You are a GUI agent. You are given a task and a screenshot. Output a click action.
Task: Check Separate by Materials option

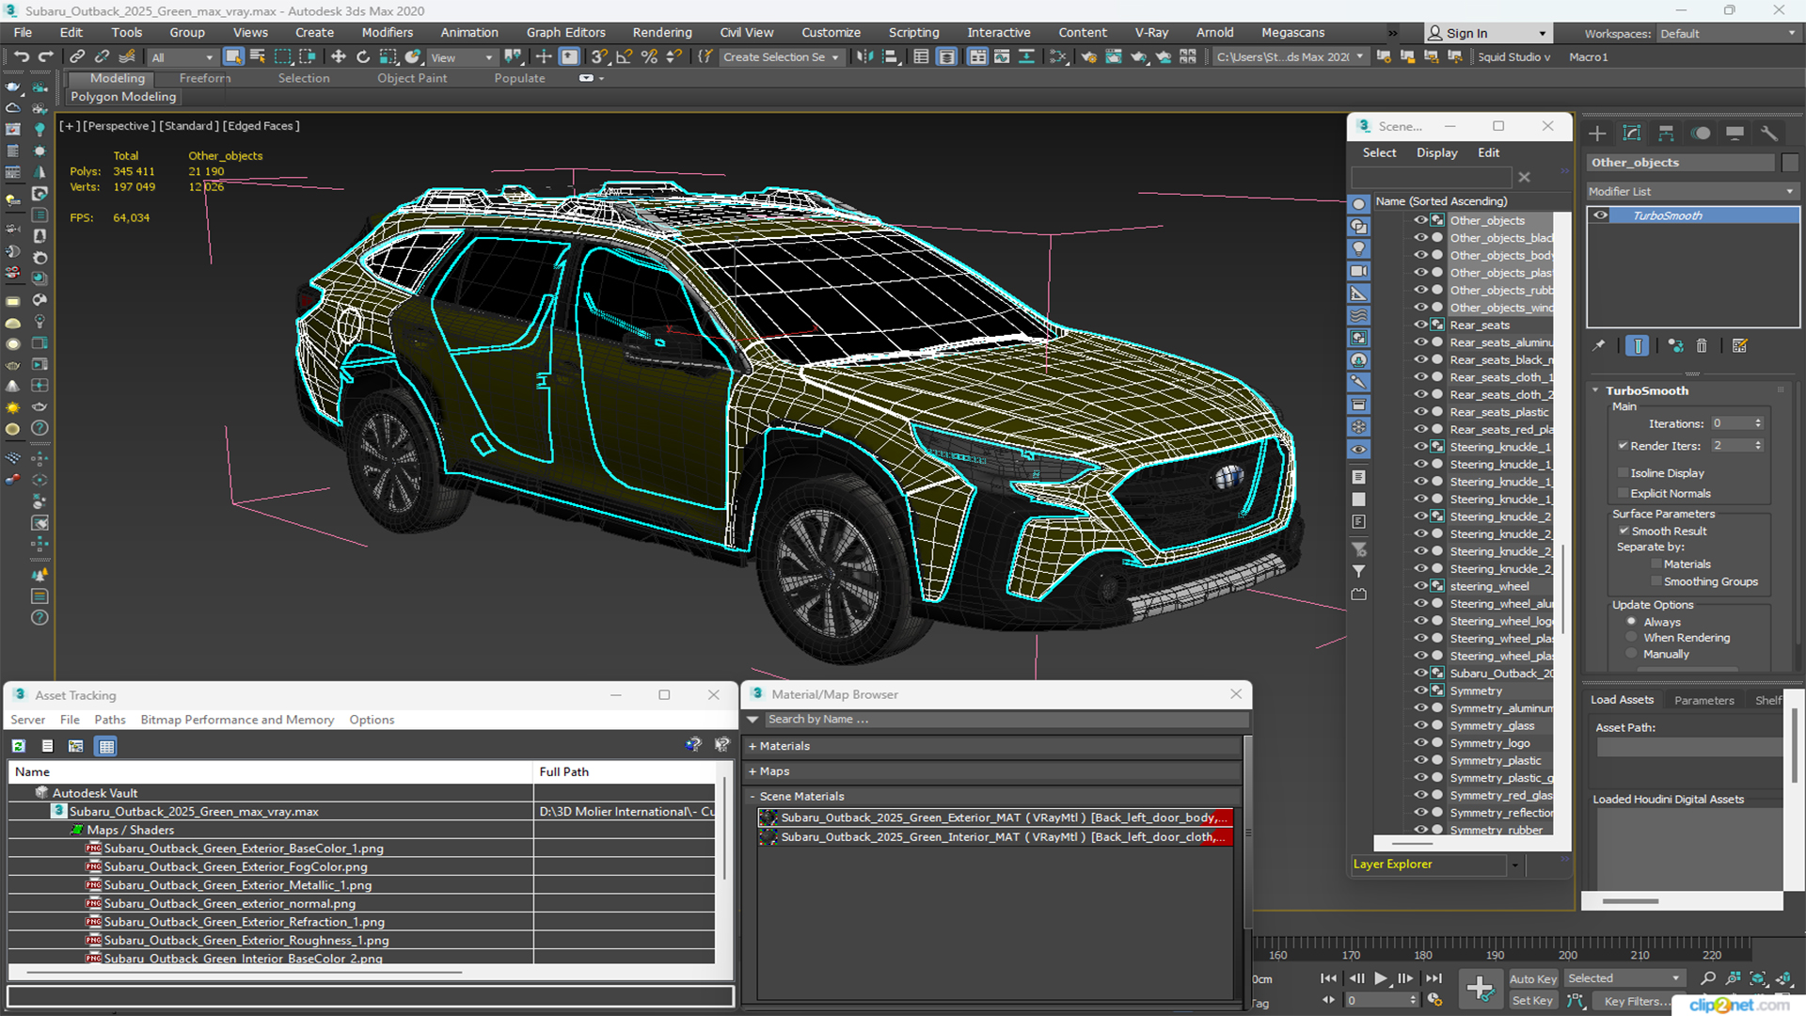coord(1655,564)
